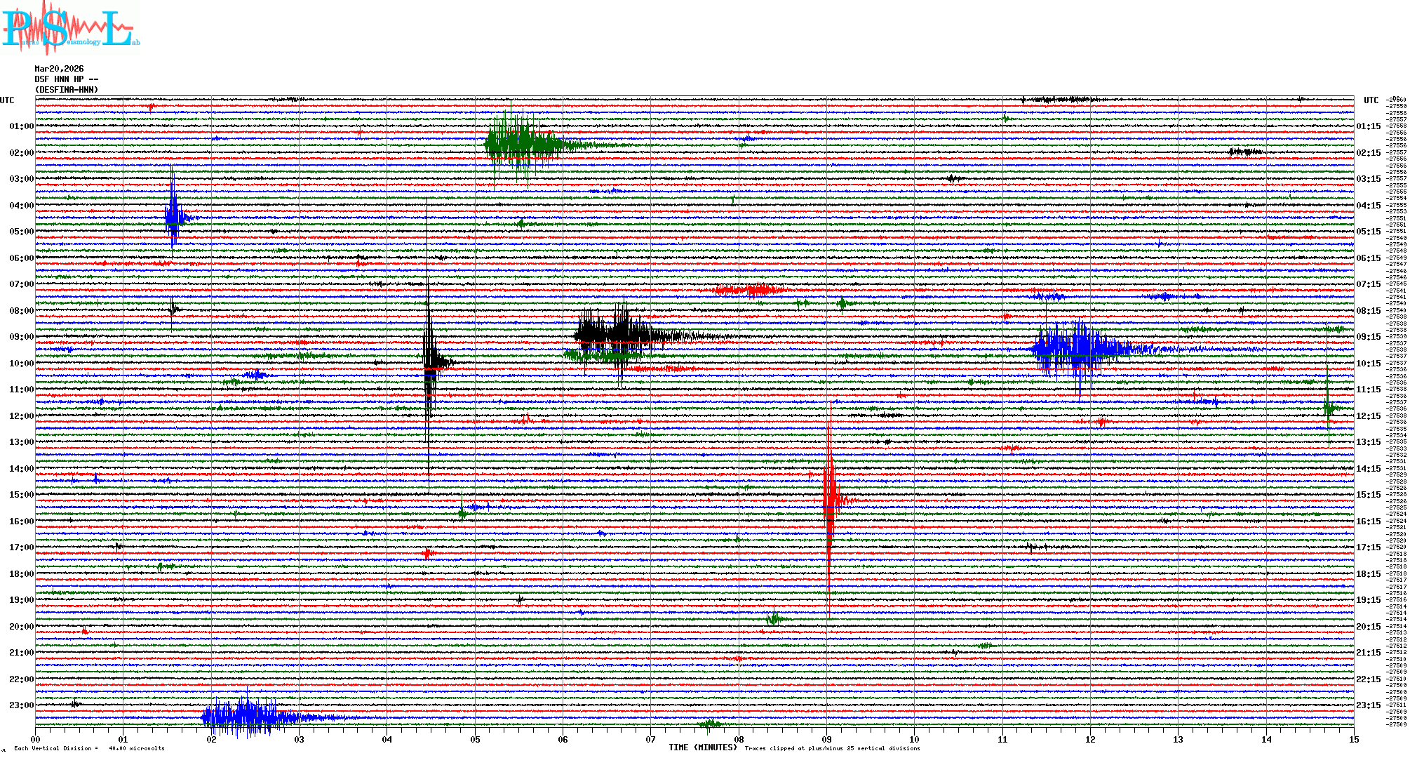Click the blue waveform burst on 23:15 trace

246,717
